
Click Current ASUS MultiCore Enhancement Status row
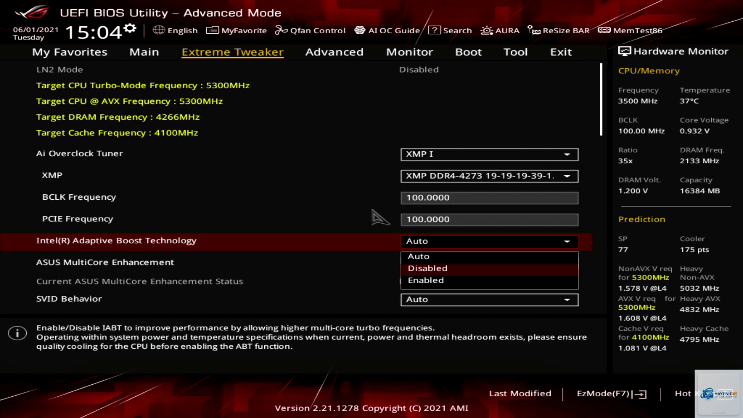tap(296, 281)
